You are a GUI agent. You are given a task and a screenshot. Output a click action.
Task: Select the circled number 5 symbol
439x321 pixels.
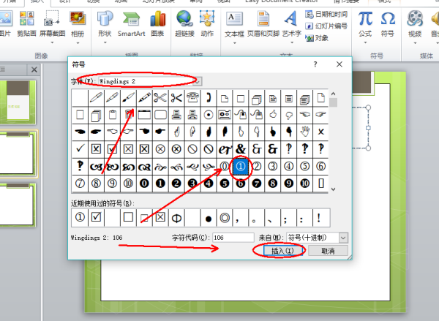(305, 166)
